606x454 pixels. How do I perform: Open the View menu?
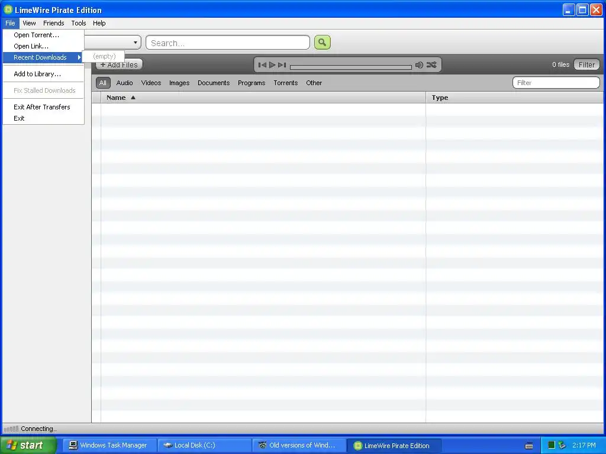(x=29, y=23)
